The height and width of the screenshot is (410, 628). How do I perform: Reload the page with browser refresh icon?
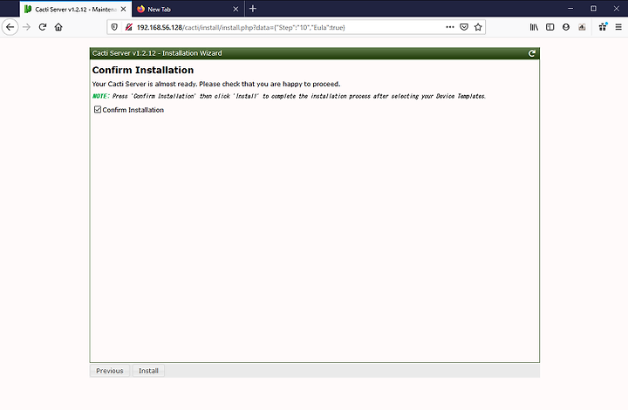pos(43,27)
